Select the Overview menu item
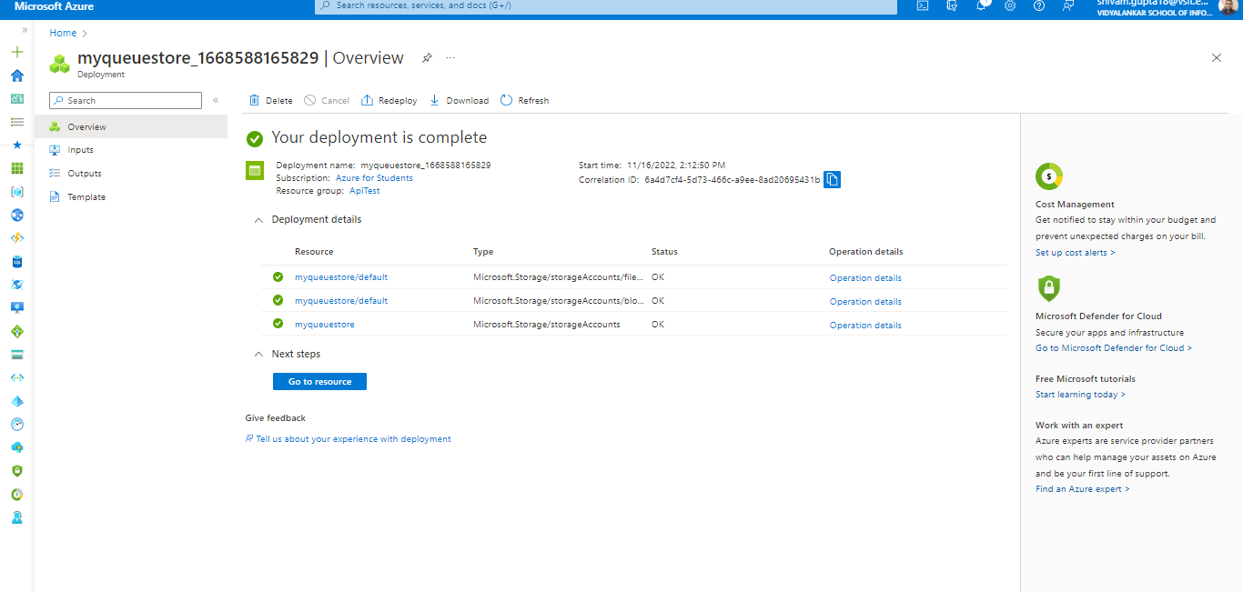 coord(131,126)
